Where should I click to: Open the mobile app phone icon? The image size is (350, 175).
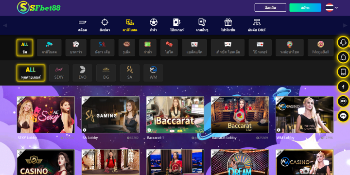(343, 72)
